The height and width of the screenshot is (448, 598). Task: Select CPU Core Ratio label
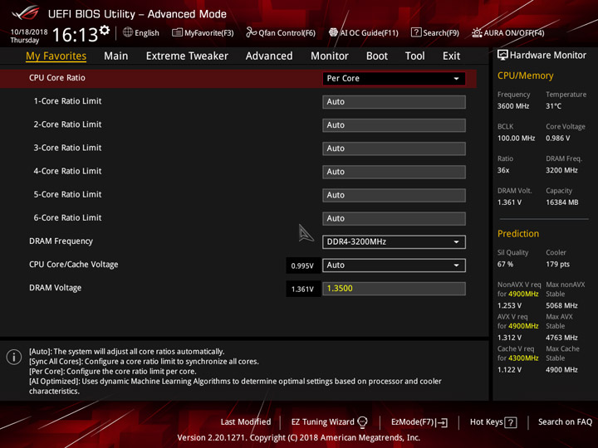(x=57, y=78)
